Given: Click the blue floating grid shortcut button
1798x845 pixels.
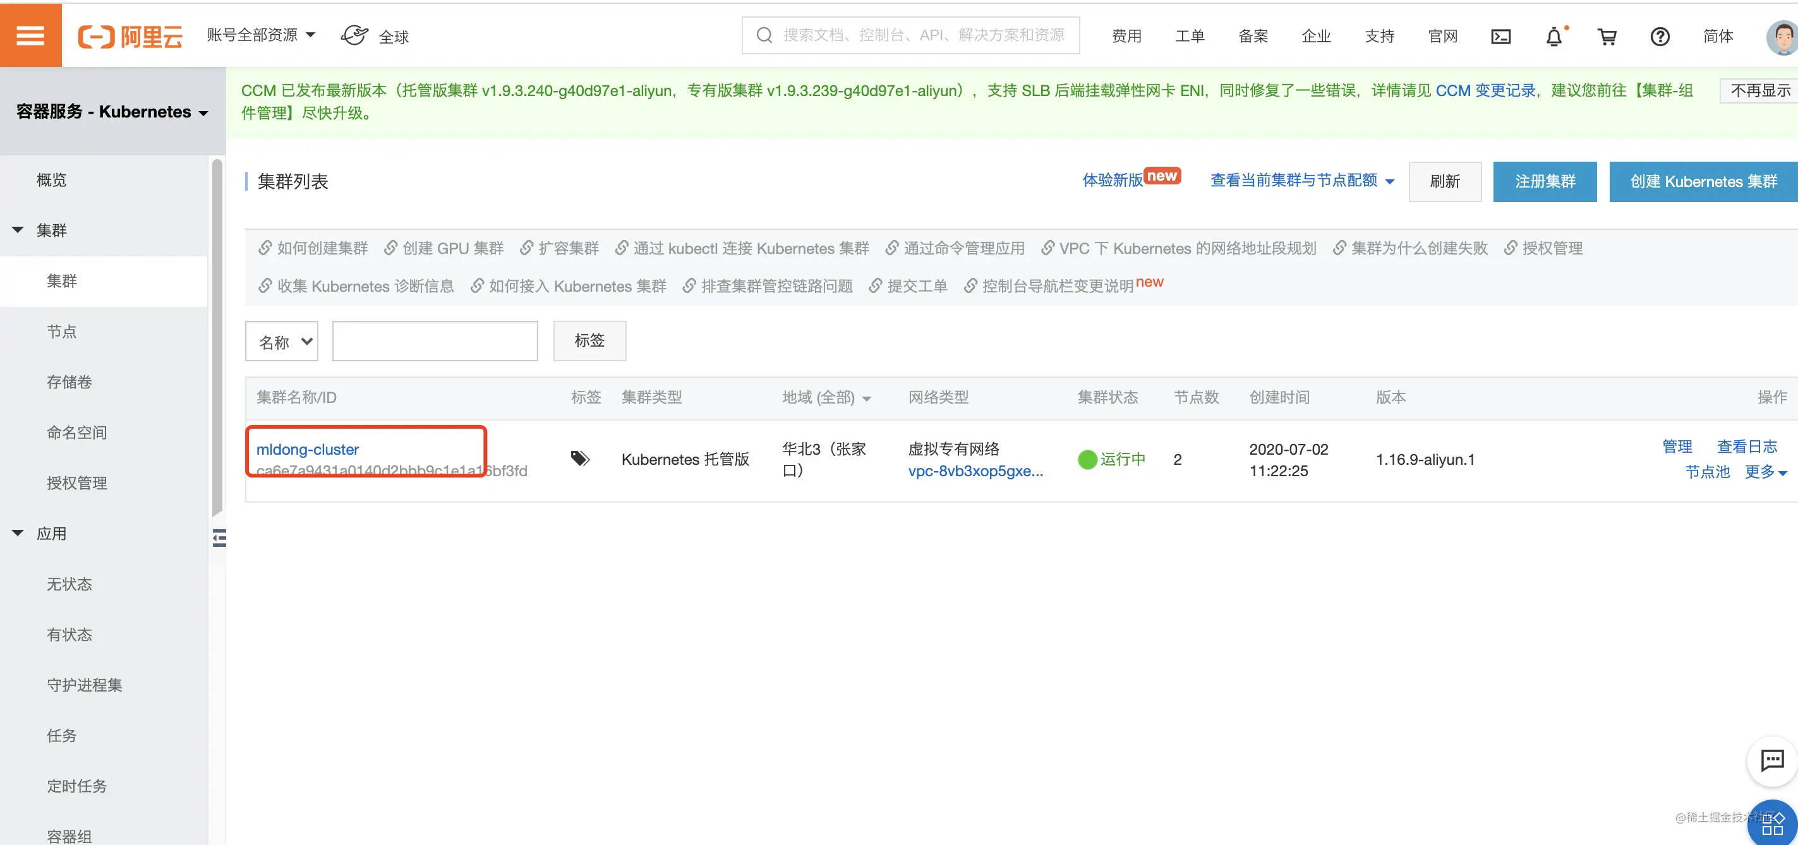Looking at the screenshot, I should point(1773,824).
